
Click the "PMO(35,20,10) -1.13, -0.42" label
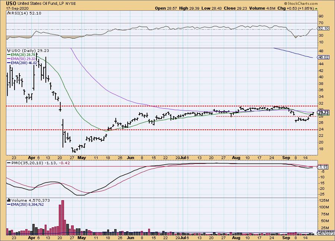(41, 163)
